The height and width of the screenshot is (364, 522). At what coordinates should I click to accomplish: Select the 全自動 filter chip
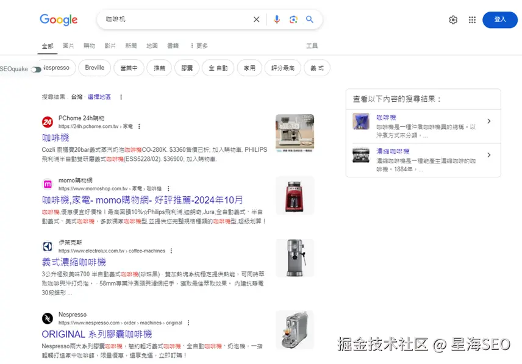[x=218, y=68]
